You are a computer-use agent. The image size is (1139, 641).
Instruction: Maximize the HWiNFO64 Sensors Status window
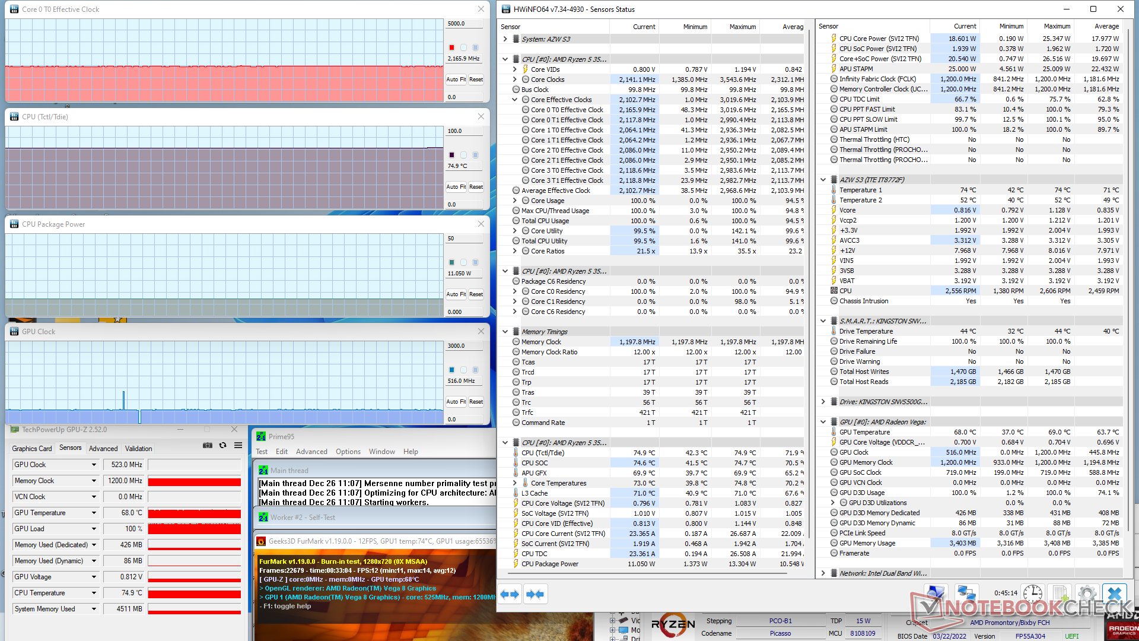[1093, 9]
